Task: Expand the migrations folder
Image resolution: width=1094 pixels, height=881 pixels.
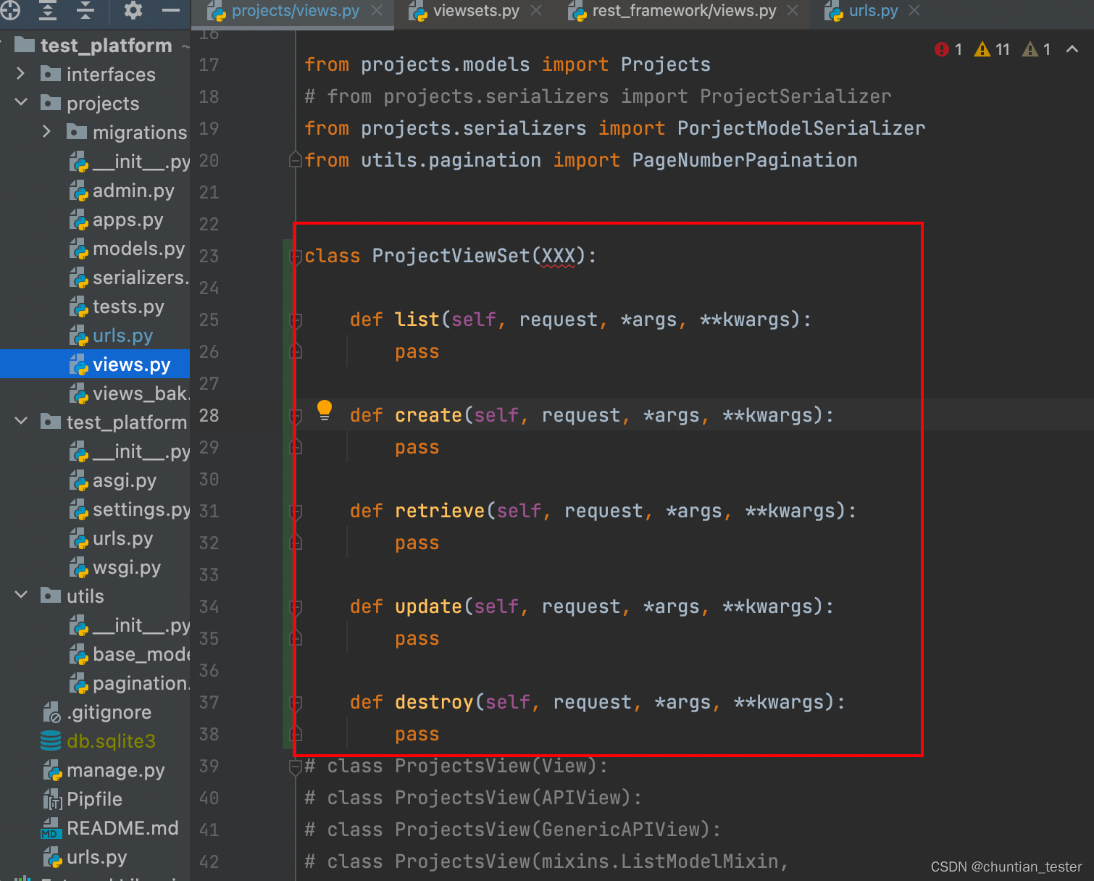Action: coord(46,132)
